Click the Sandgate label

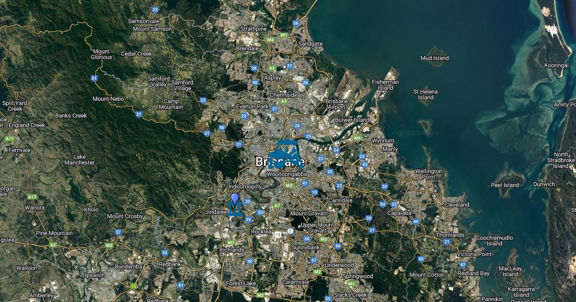tap(311, 44)
